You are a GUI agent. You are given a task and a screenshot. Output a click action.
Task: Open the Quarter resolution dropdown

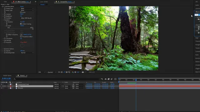tap(52, 72)
